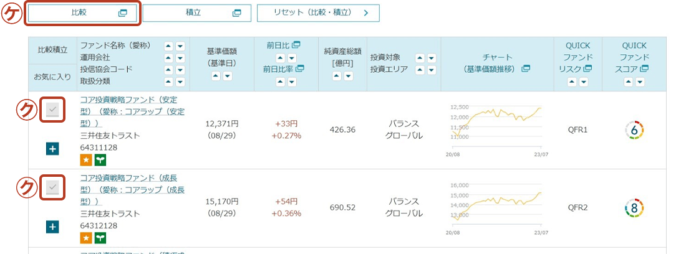This screenshot has height=254, width=686.
Task: Click the +0.27% change ratio
Action: 286,136
